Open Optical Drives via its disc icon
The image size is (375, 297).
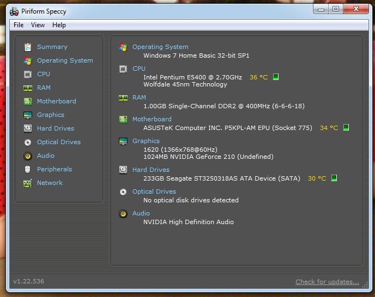point(27,142)
